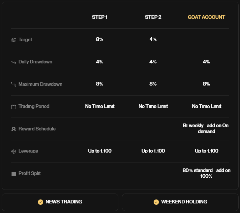
Task: Click the News Trading checkmark icon
Action: click(41, 202)
